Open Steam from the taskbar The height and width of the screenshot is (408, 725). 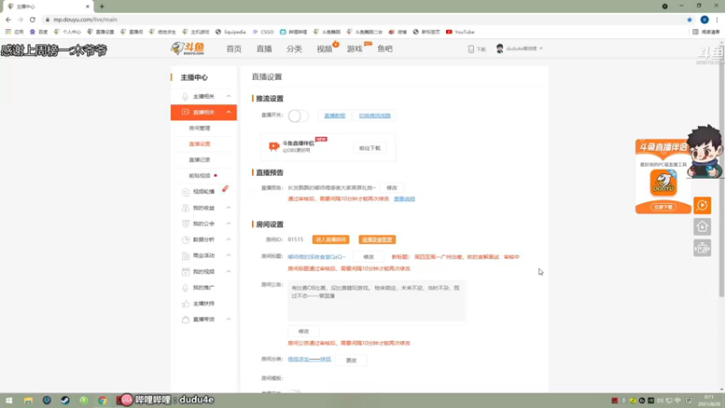point(65,400)
